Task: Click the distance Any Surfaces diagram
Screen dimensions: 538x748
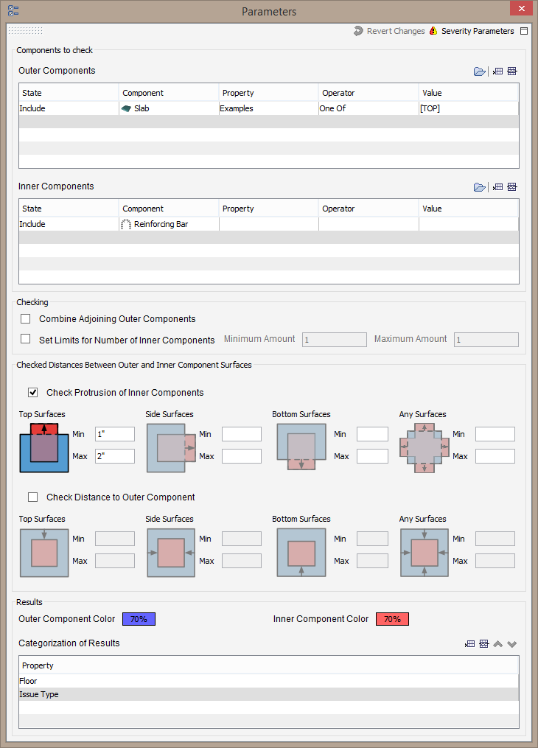Action: pos(425,553)
